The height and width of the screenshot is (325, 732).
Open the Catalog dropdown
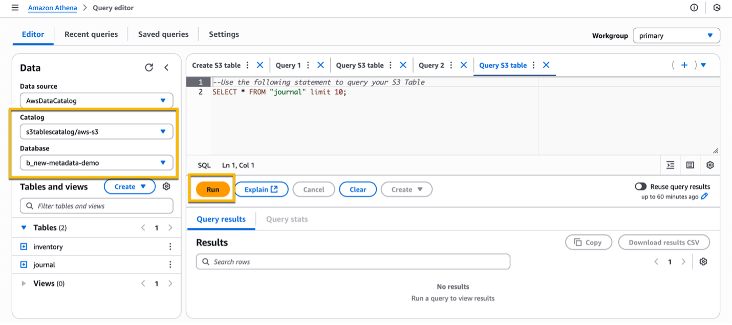96,132
